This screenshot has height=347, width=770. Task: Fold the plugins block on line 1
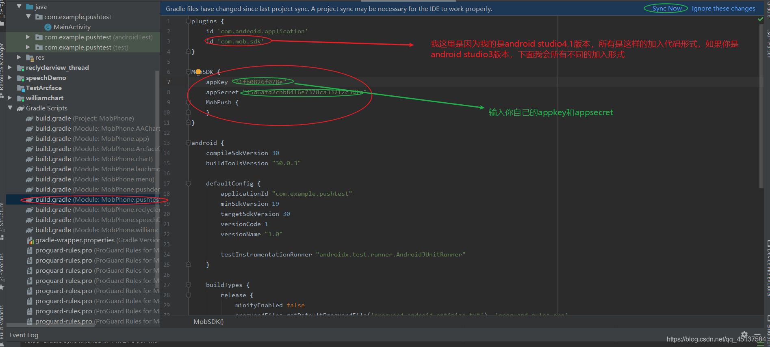click(x=188, y=21)
